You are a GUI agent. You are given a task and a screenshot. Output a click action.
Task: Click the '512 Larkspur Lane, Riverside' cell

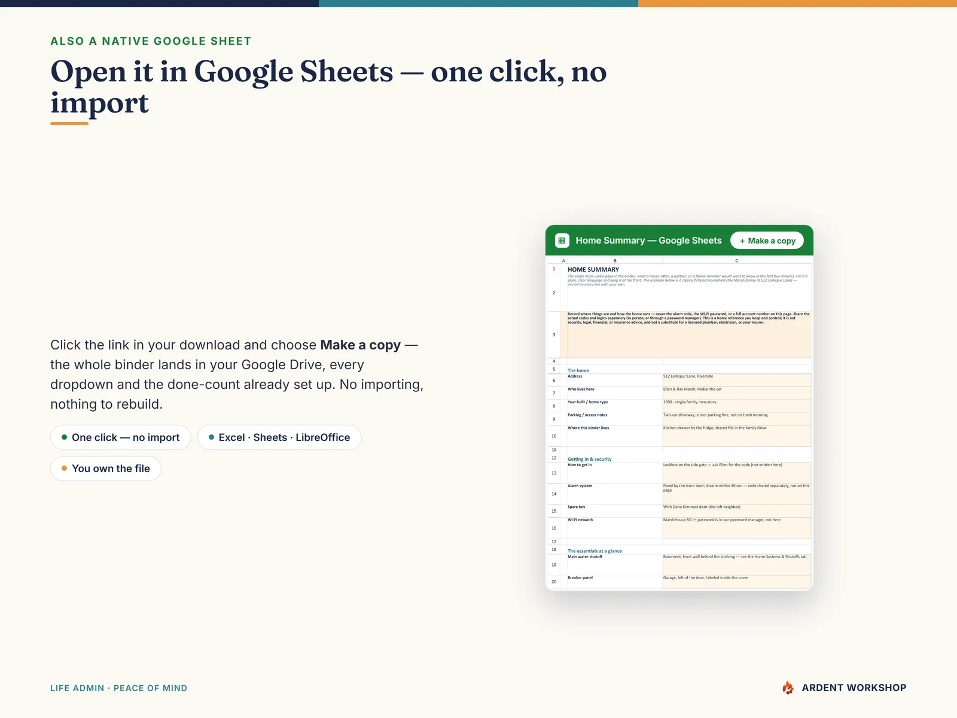(x=737, y=380)
